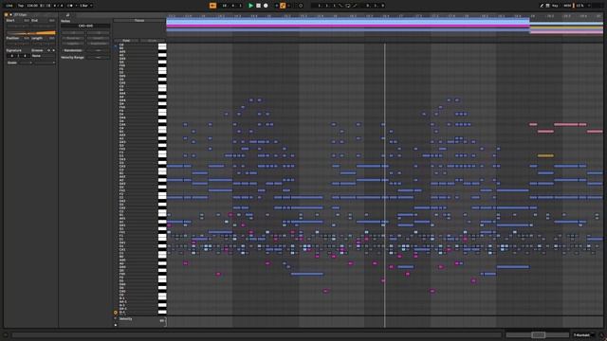Viewport: 607px width, 341px height.
Task: Toggle the clip activator in clip panel
Action: point(7,15)
